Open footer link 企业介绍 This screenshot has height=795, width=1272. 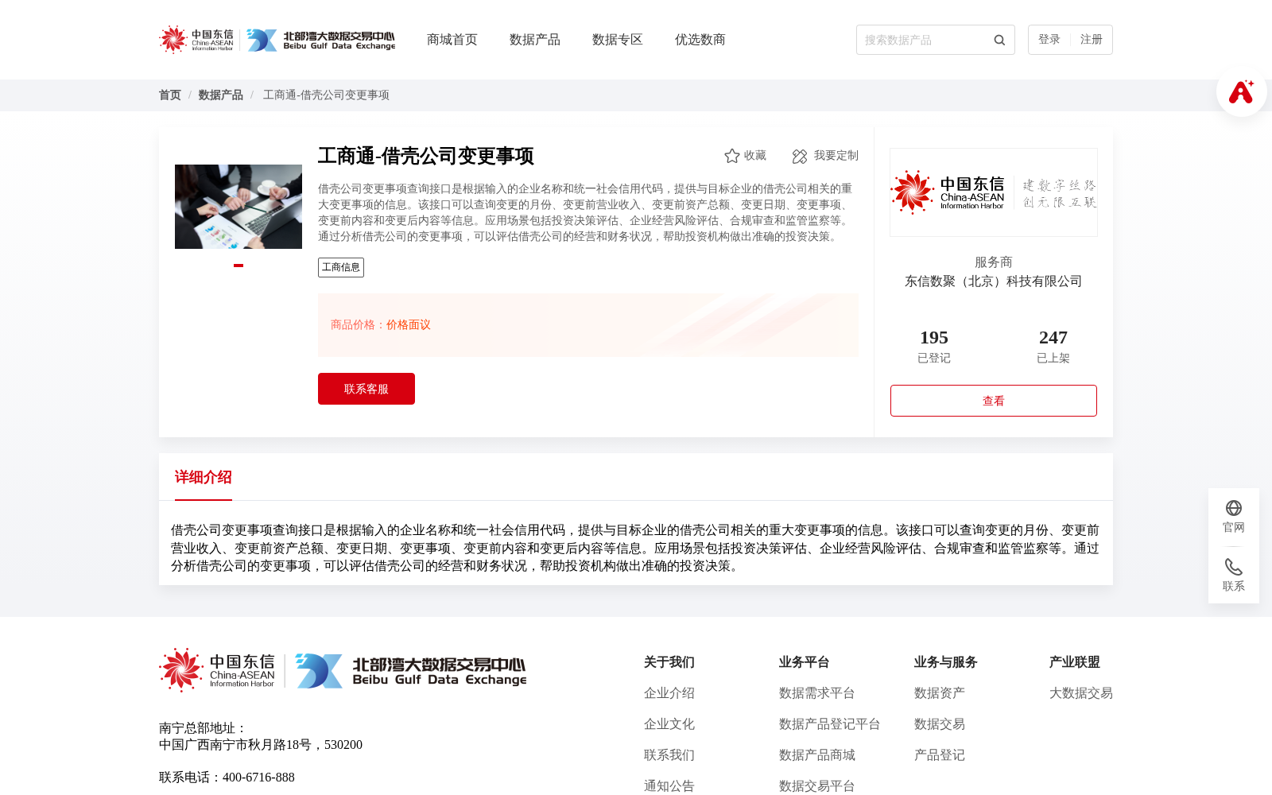669,693
